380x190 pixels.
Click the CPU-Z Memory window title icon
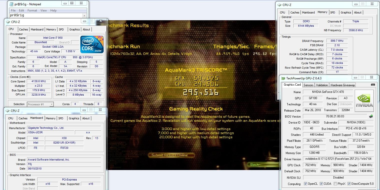click(279, 5)
